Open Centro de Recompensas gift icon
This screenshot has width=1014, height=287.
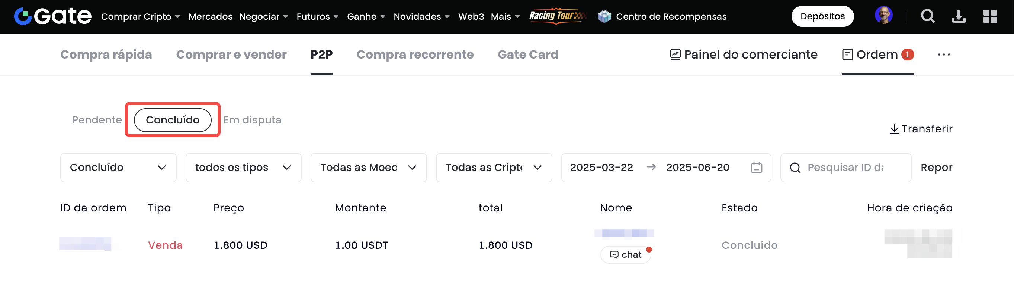604,16
